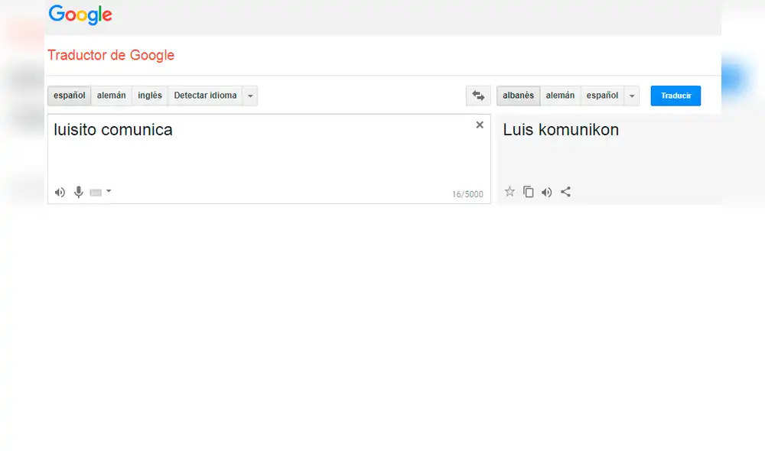765x451 pixels.
Task: Activate voice input with the microphone
Action: coord(78,192)
